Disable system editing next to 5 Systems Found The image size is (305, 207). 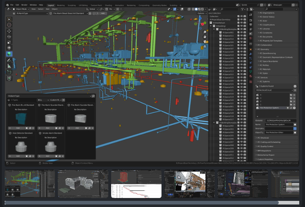(295, 86)
